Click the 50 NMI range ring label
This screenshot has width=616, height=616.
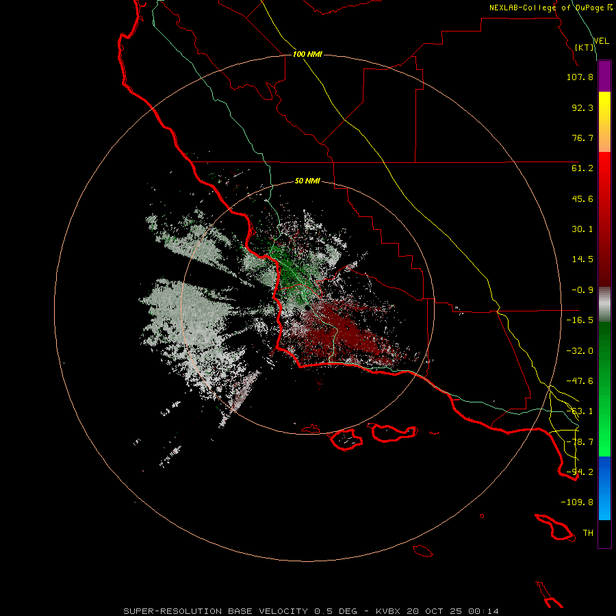pyautogui.click(x=307, y=181)
